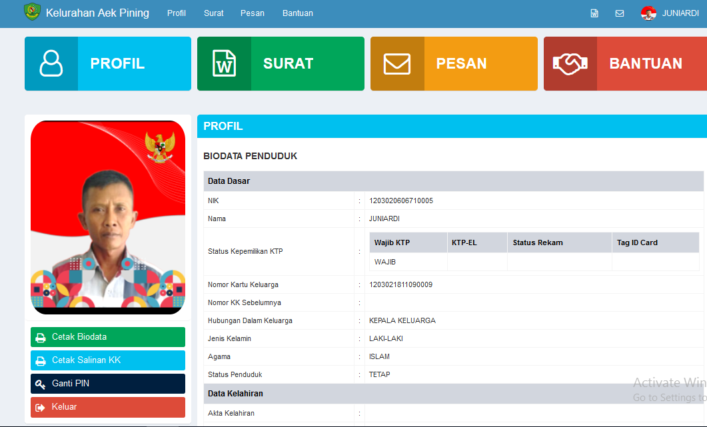This screenshot has width=707, height=427.
Task: Click the small avatar next to JUNIARDI
Action: 648,13
